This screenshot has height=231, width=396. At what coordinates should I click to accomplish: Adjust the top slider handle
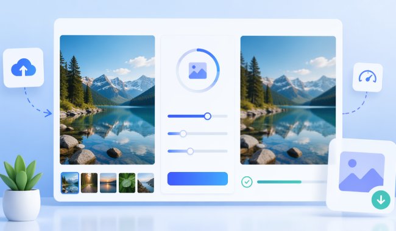tap(208, 116)
